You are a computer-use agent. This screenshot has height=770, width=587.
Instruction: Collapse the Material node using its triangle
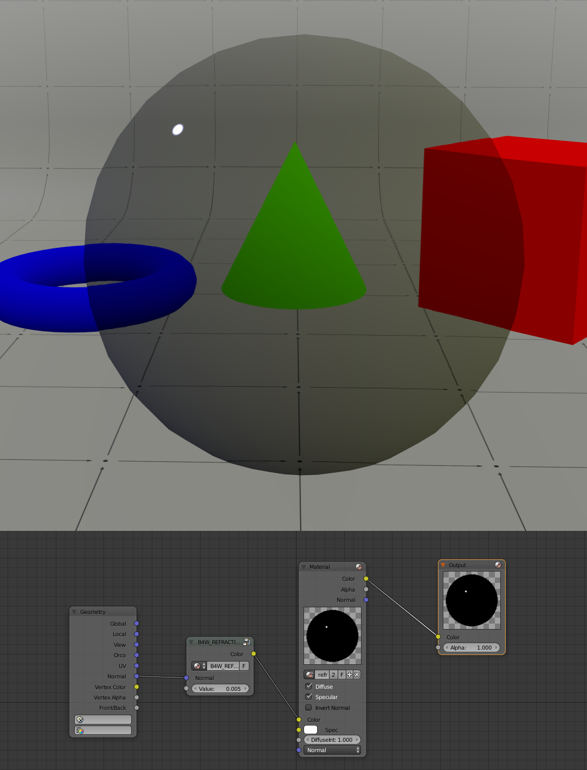304,567
